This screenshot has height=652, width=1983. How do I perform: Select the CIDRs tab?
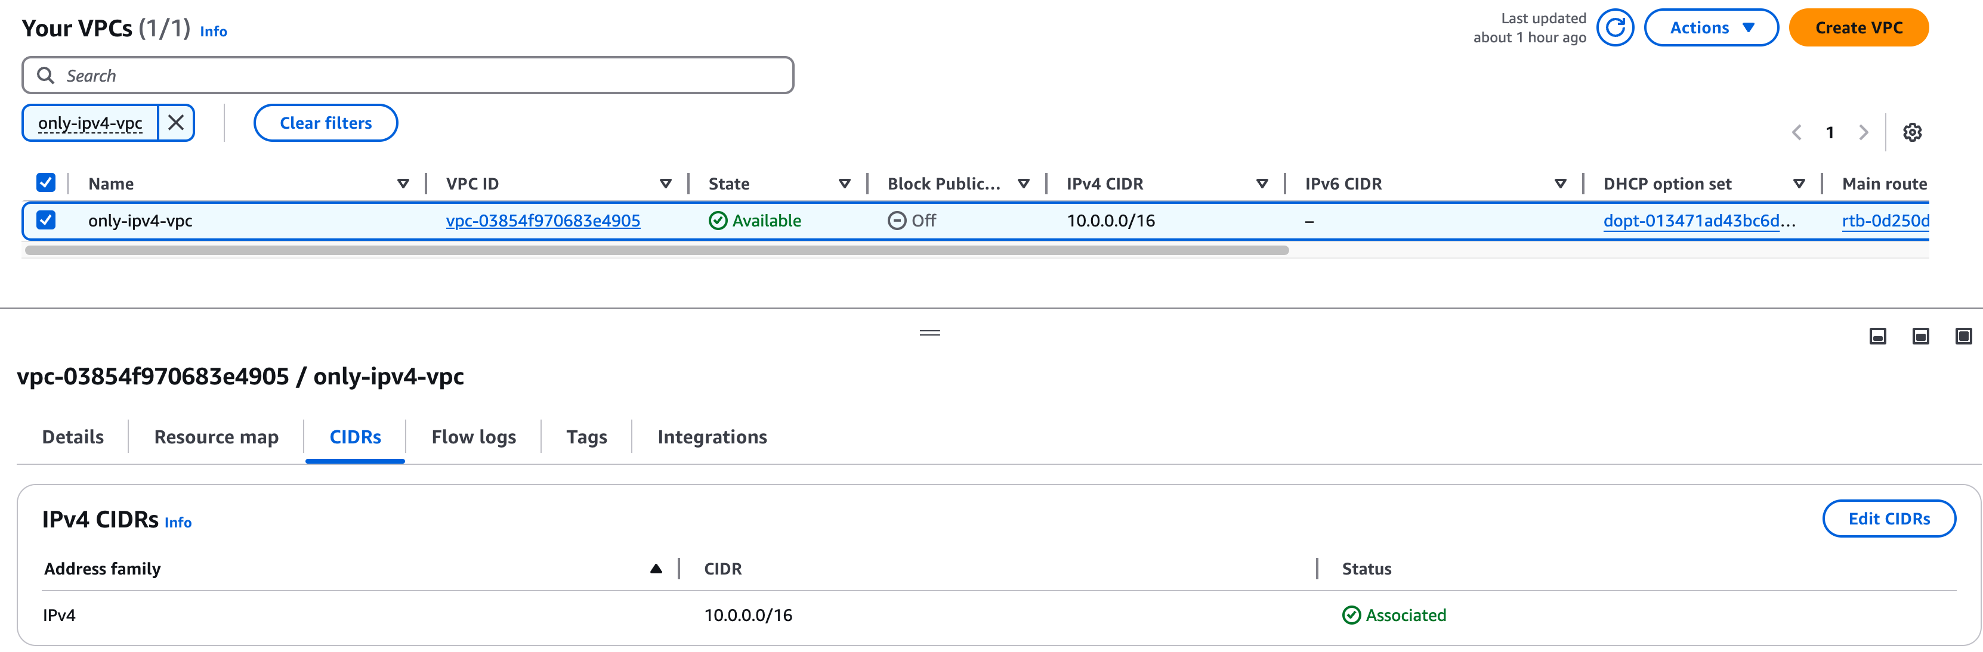[x=355, y=437]
